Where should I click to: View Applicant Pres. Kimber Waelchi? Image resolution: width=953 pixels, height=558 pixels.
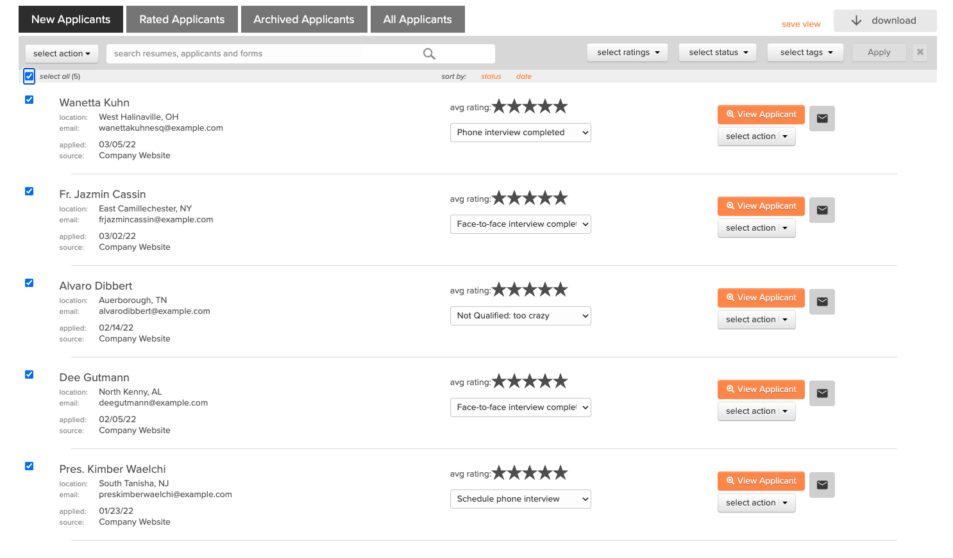coord(761,481)
